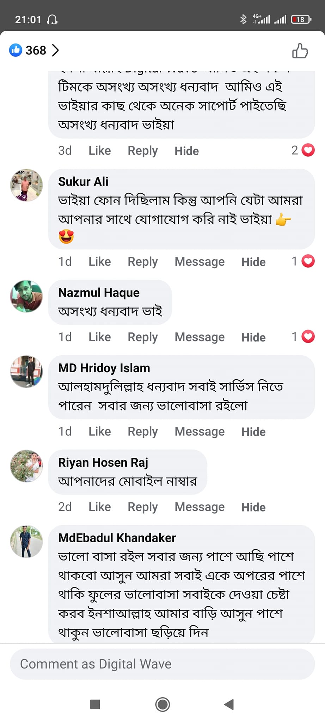The width and height of the screenshot is (325, 724).
Task: Tap the blue like reaction icon beside 368
Action: [x=16, y=50]
